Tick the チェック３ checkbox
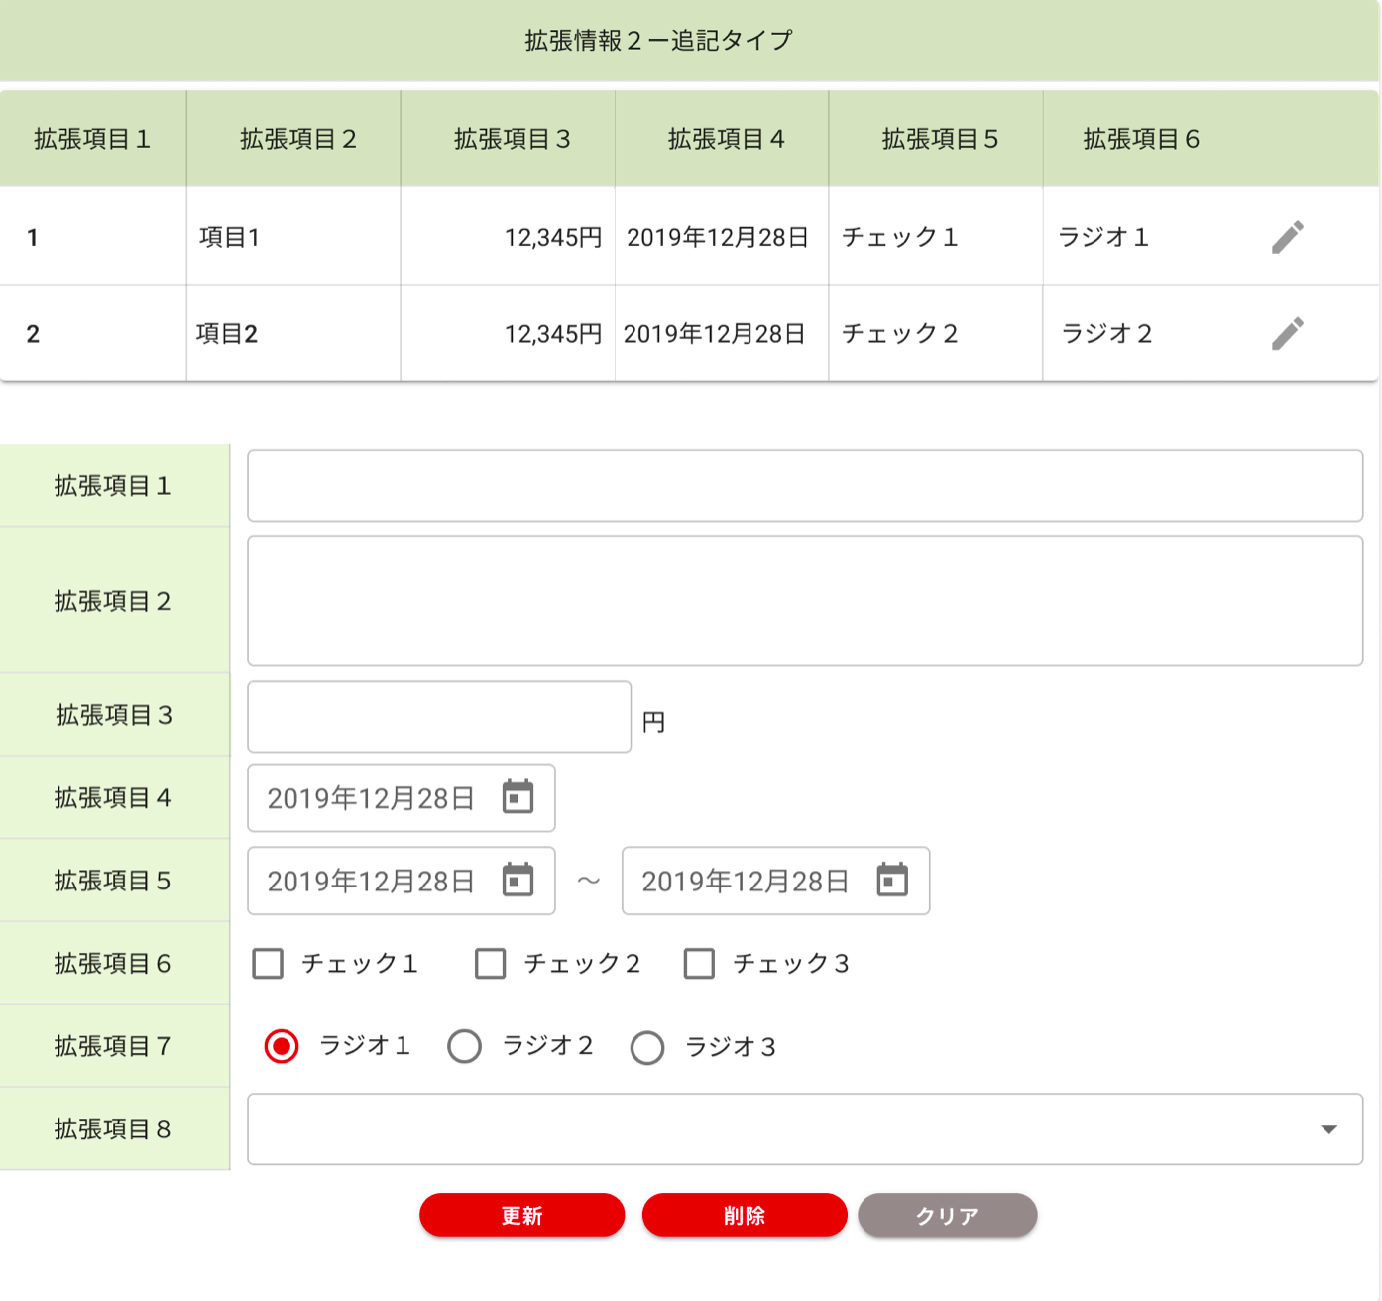Screen dimensions: 1382x1301 (x=699, y=964)
